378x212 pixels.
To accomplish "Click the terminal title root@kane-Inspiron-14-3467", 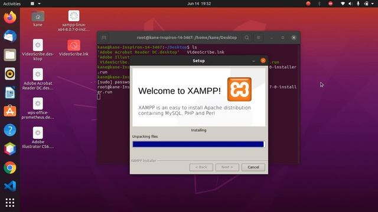I will click(187, 38).
